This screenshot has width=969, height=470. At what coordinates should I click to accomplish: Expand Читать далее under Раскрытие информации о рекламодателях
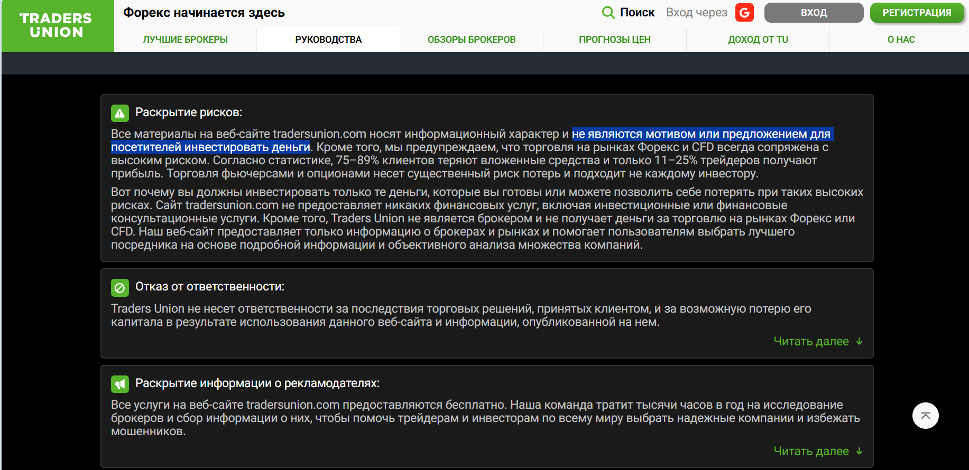[818, 451]
